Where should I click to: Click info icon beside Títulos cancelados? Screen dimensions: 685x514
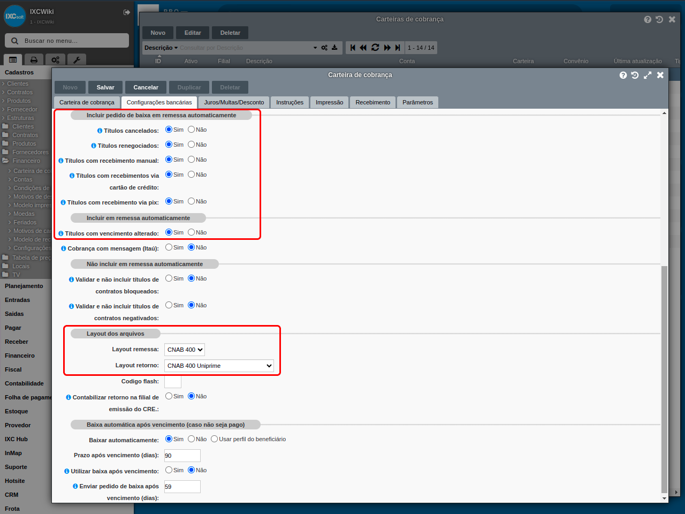tap(100, 131)
